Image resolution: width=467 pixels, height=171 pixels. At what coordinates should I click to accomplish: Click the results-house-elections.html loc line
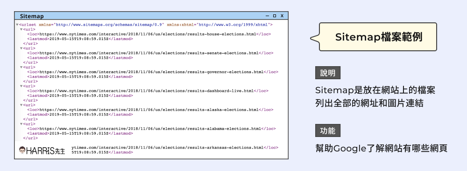(149, 34)
